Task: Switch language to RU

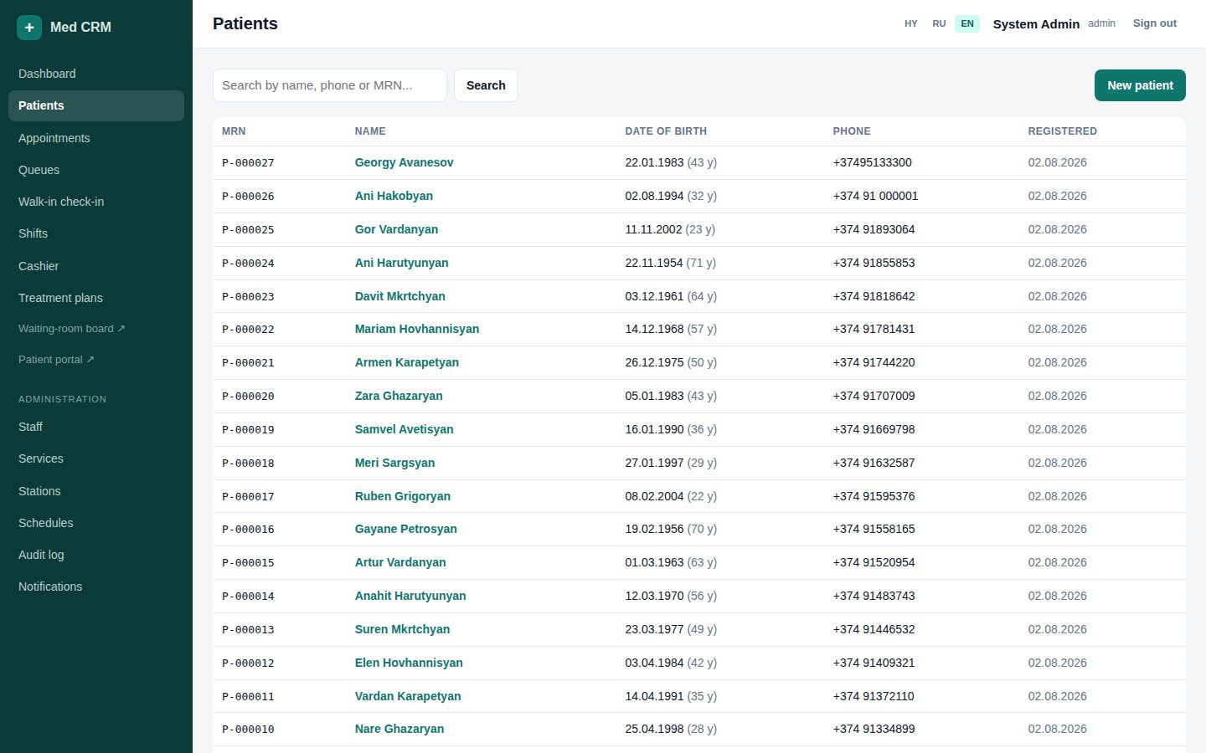Action: click(939, 23)
